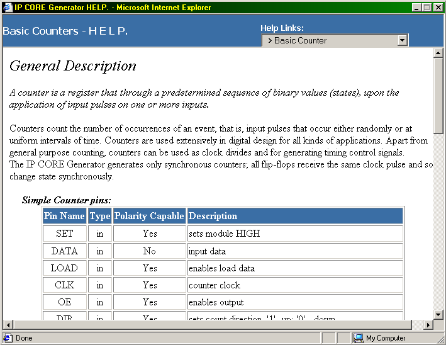Click the 'General Description' heading
The image size is (446, 345).
(x=73, y=66)
